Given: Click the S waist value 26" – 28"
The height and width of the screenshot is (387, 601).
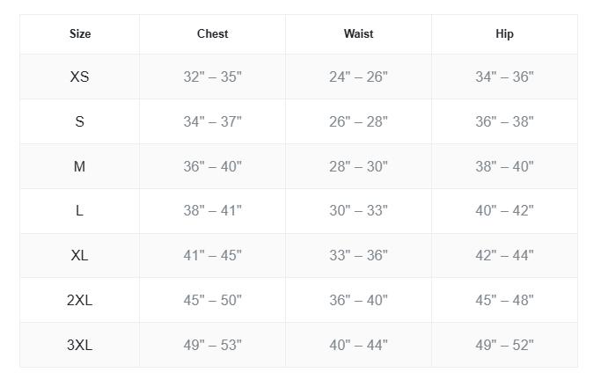Looking at the screenshot, I should tap(358, 121).
